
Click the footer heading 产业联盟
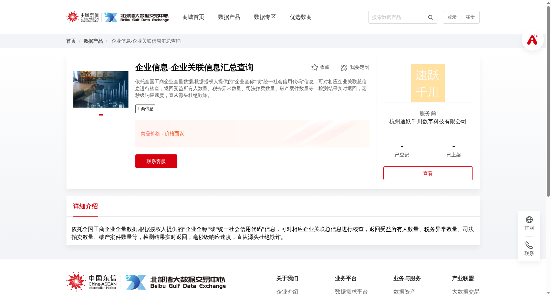tap(463, 278)
